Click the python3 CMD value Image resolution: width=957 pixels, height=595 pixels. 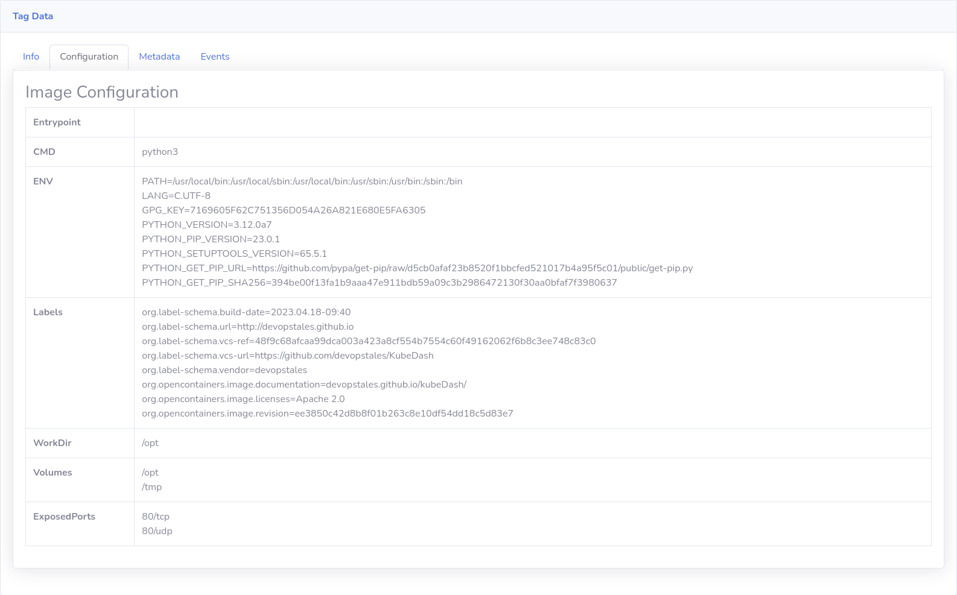[160, 152]
